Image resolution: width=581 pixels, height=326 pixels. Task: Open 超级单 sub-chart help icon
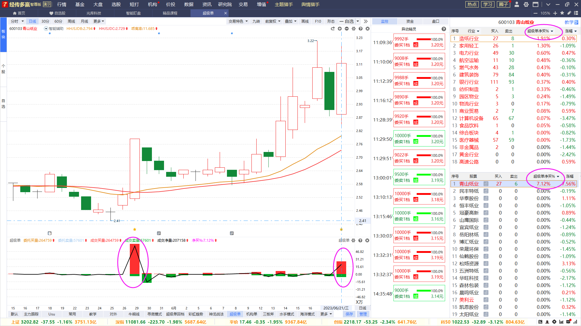(360, 240)
